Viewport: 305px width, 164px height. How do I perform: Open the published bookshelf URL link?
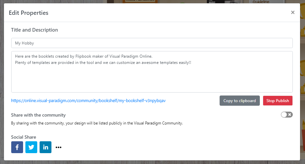[88, 100]
